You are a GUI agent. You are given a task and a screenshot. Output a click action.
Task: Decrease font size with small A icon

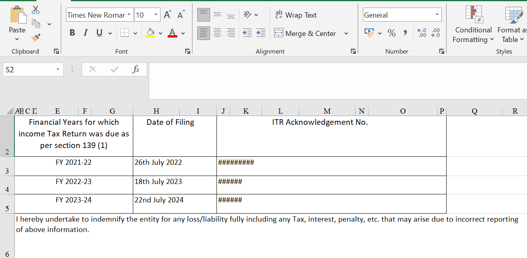coord(181,15)
